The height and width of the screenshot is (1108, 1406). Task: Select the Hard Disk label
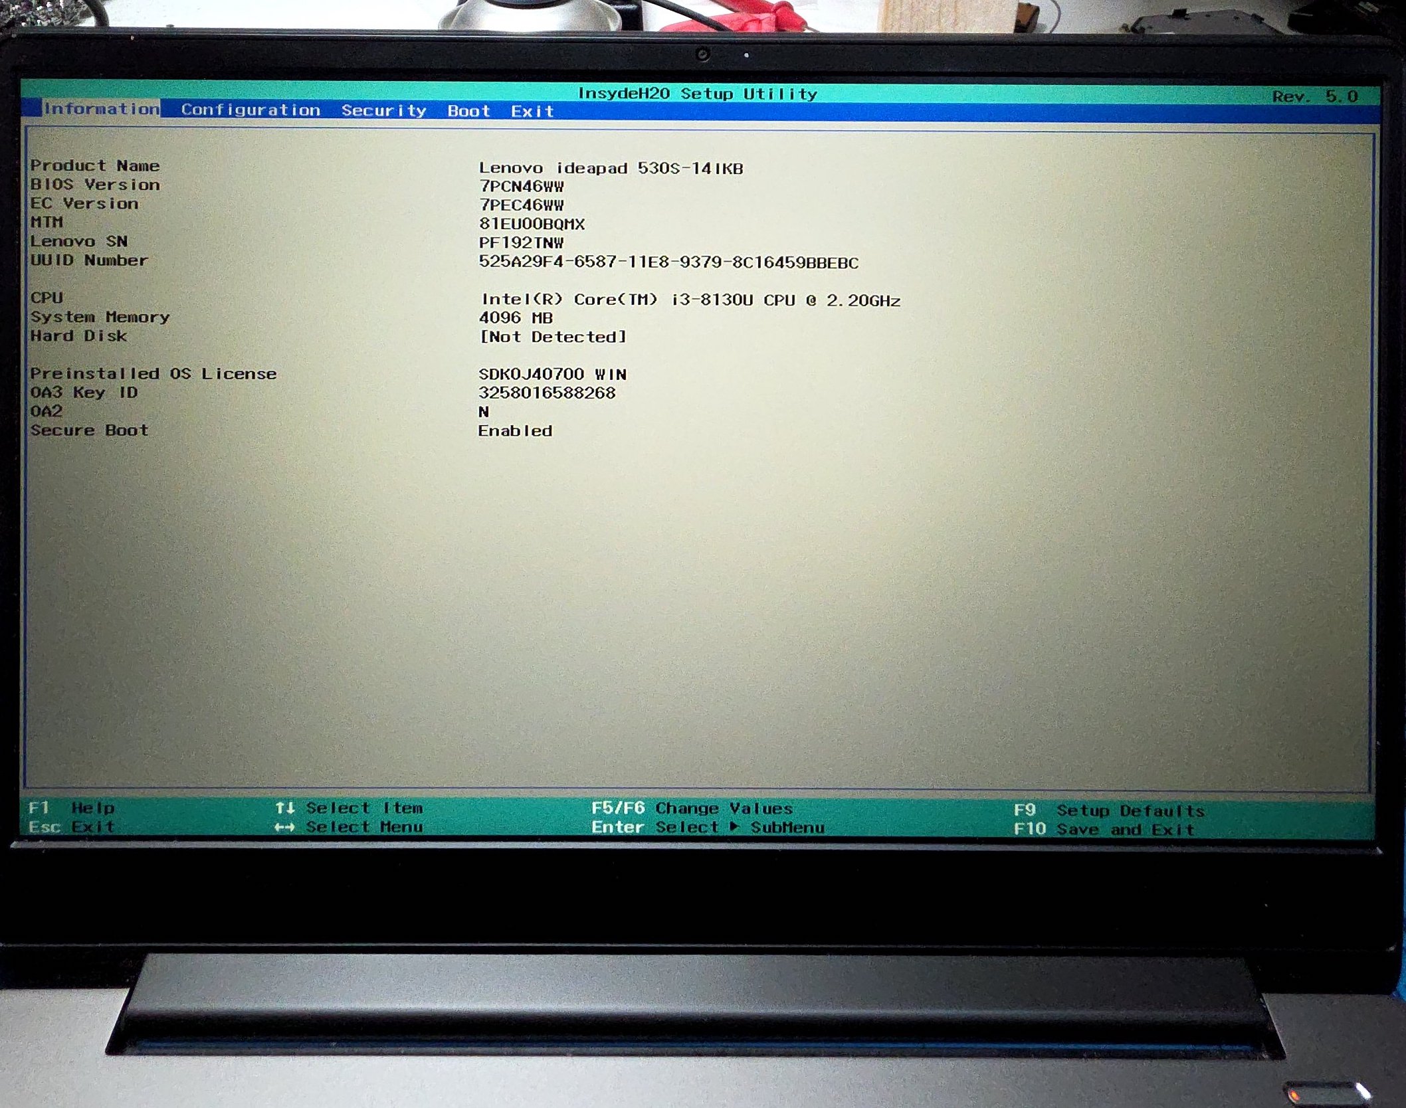[x=78, y=336]
